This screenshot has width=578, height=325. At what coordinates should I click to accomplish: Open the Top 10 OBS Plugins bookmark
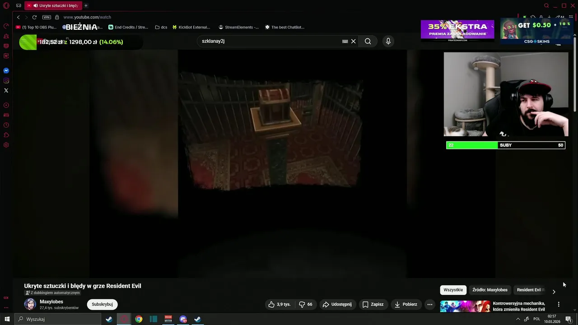point(37,27)
